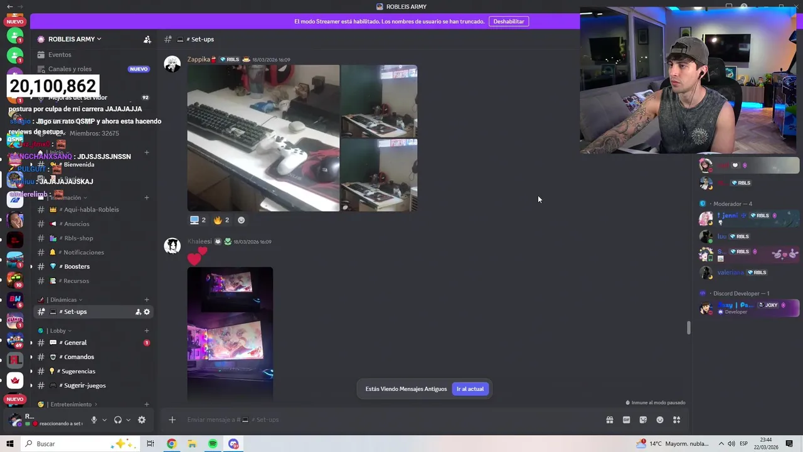Open the dropdown arrow beside the headphones
This screenshot has width=803, height=452.
pyautogui.click(x=128, y=420)
